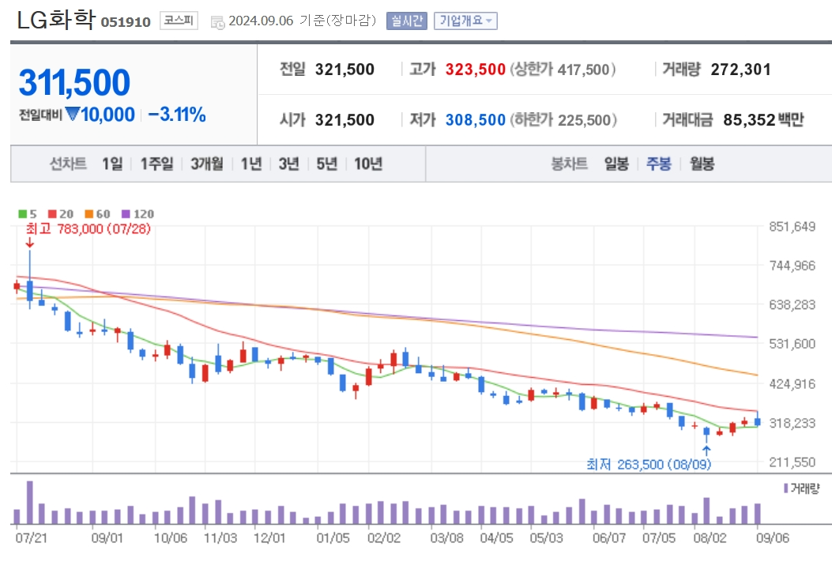Click the 최저 263,500 (08/09) label
The height and width of the screenshot is (562, 832).
(649, 465)
